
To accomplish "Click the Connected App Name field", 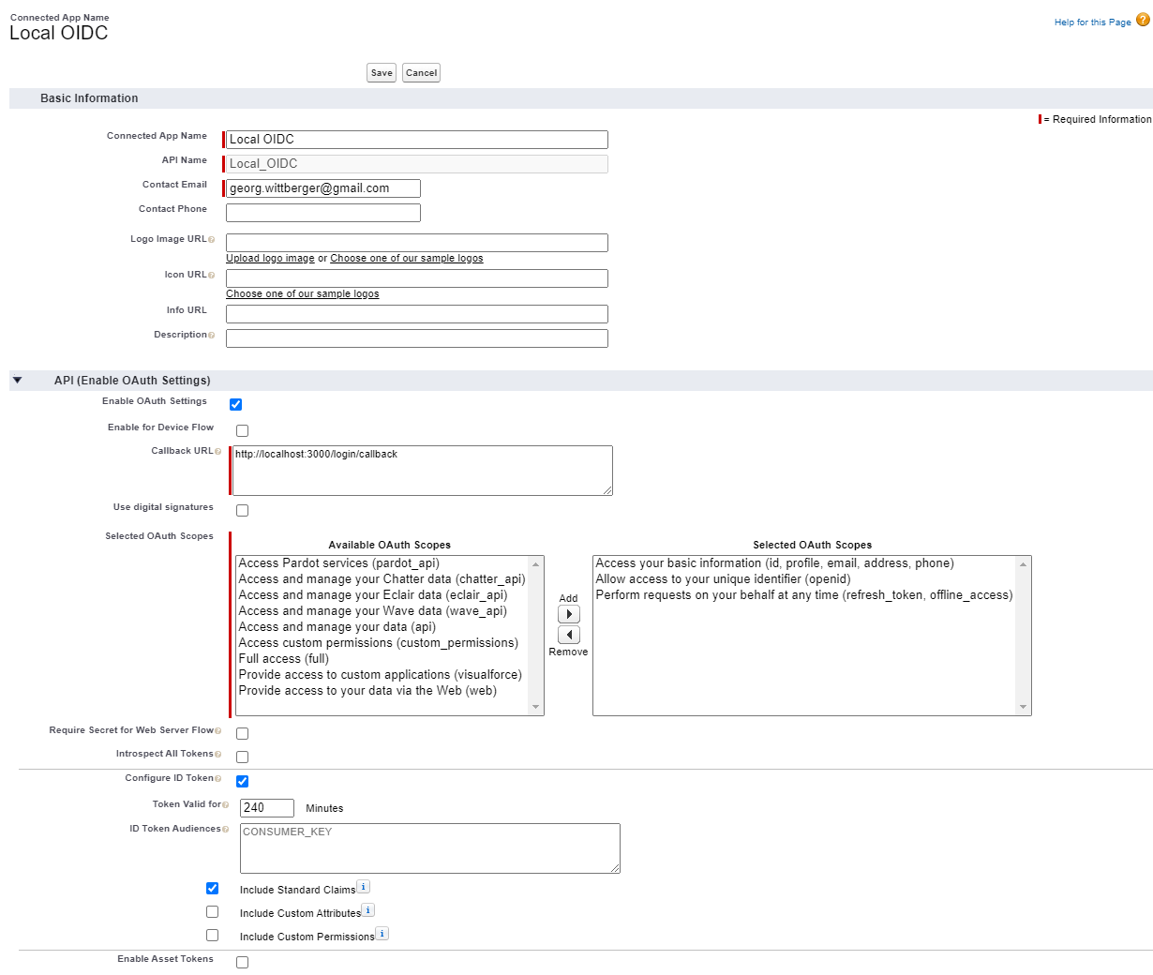I will [417, 140].
